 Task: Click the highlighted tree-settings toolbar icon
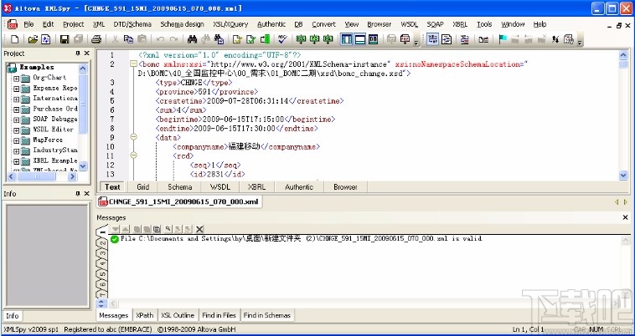[433, 39]
